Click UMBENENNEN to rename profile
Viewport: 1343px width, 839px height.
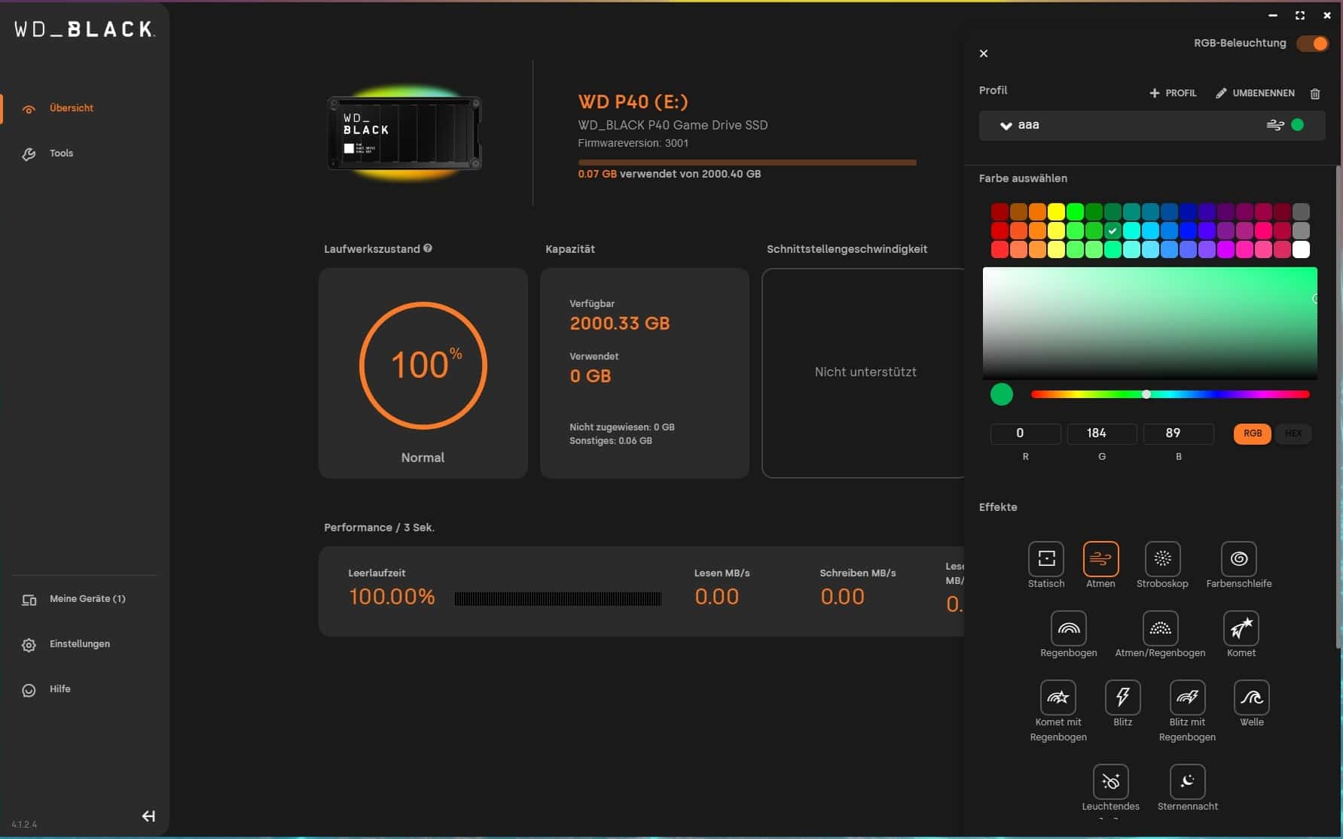tap(1255, 93)
